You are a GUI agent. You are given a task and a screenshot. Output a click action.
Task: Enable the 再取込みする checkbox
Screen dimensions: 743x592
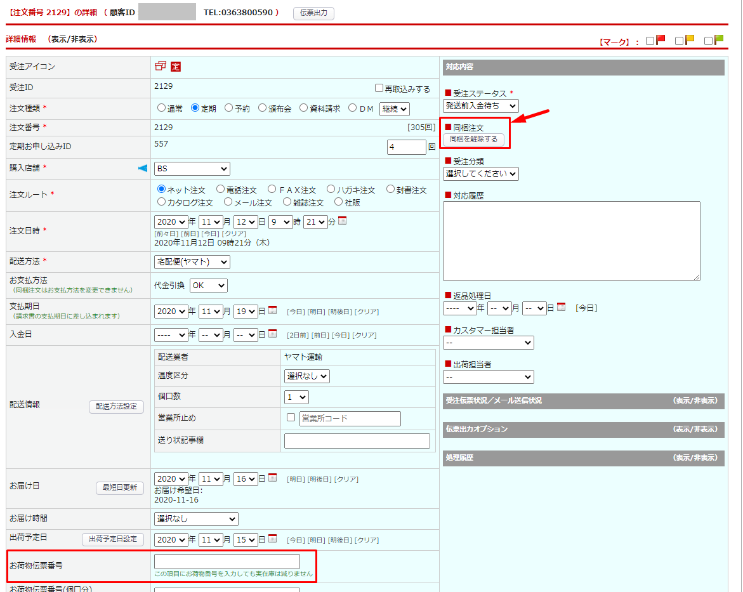pos(379,88)
